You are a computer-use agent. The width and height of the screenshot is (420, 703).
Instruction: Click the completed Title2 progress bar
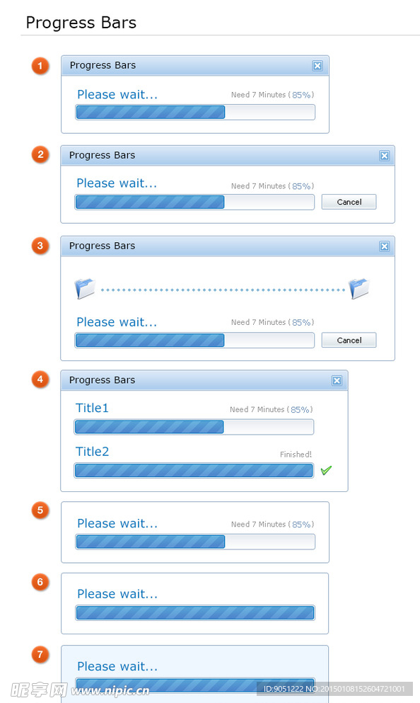click(x=194, y=471)
